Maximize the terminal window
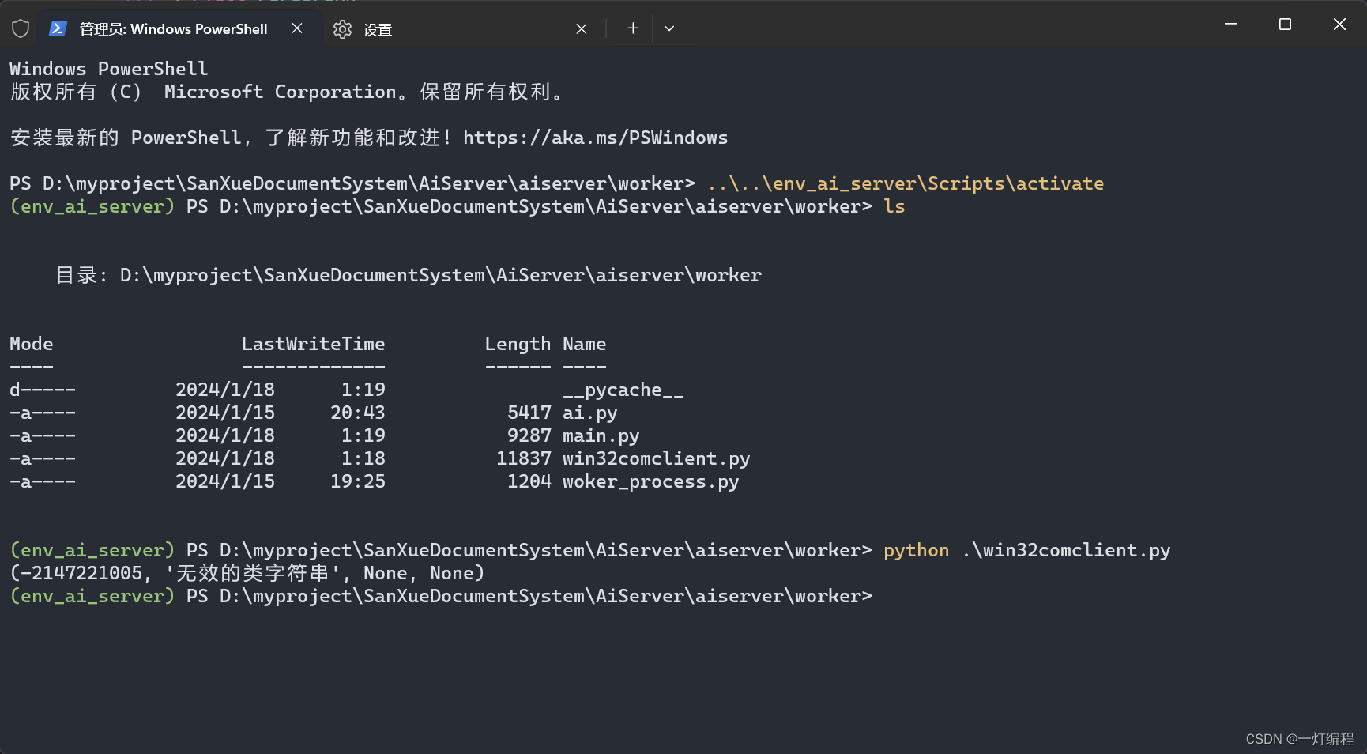This screenshot has height=754, width=1367. [1285, 25]
